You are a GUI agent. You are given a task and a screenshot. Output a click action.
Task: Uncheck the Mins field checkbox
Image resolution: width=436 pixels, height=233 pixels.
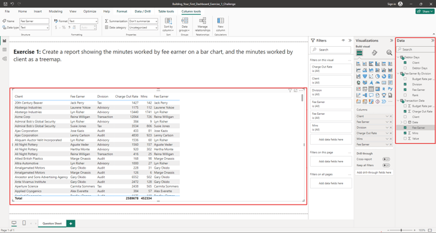point(405,133)
